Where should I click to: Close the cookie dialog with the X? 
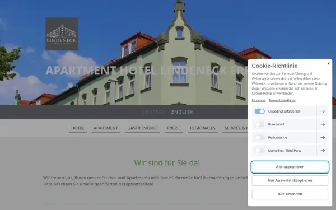coord(328,63)
